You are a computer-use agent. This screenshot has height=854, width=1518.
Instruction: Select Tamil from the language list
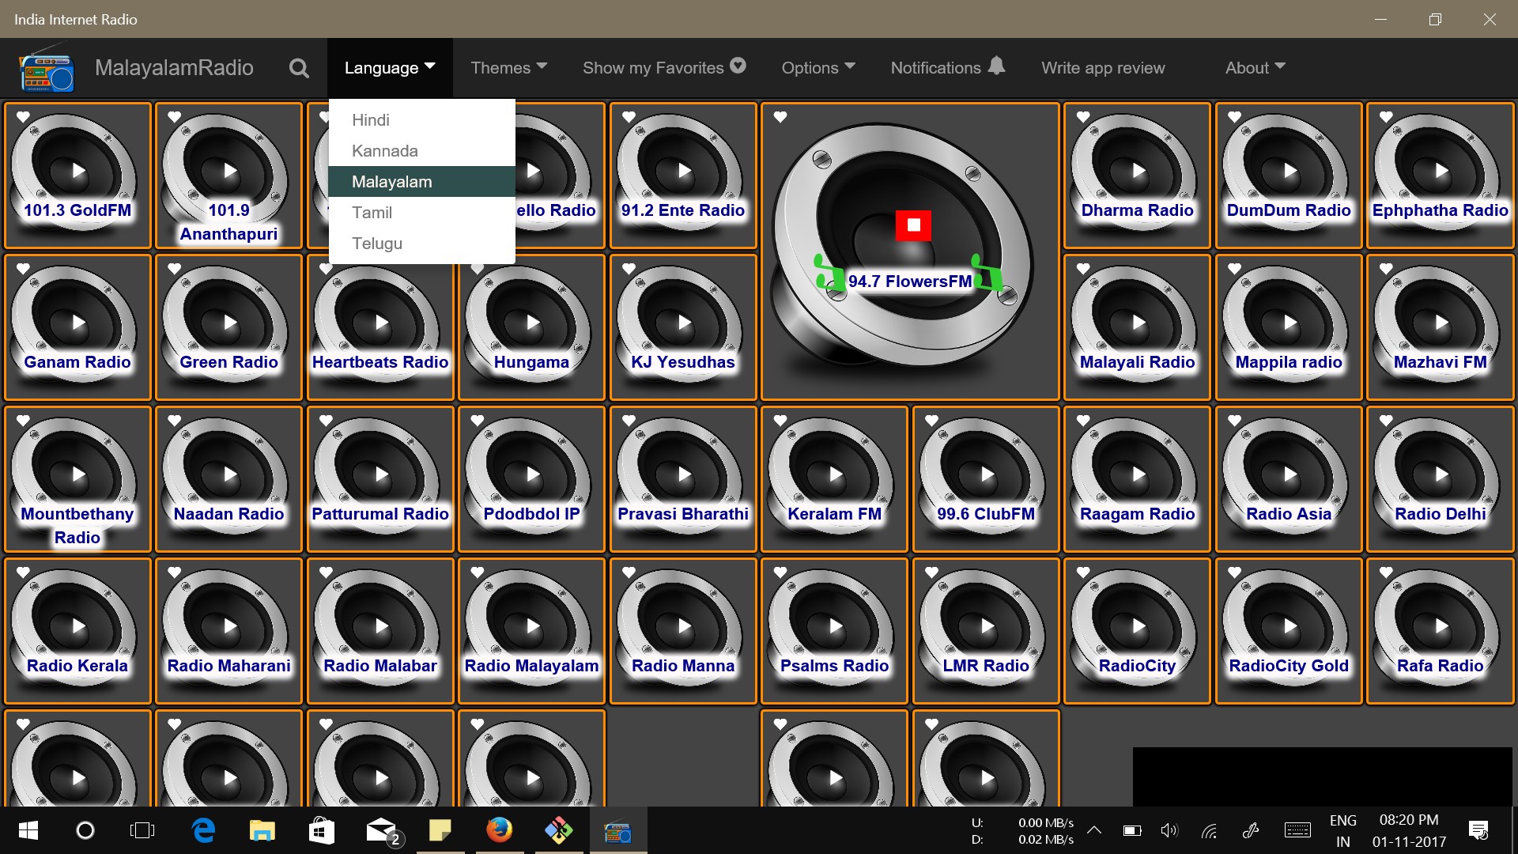coord(372,213)
